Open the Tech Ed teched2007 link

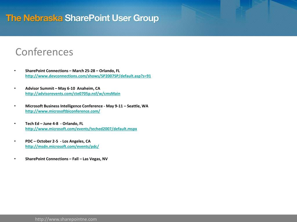point(81,129)
